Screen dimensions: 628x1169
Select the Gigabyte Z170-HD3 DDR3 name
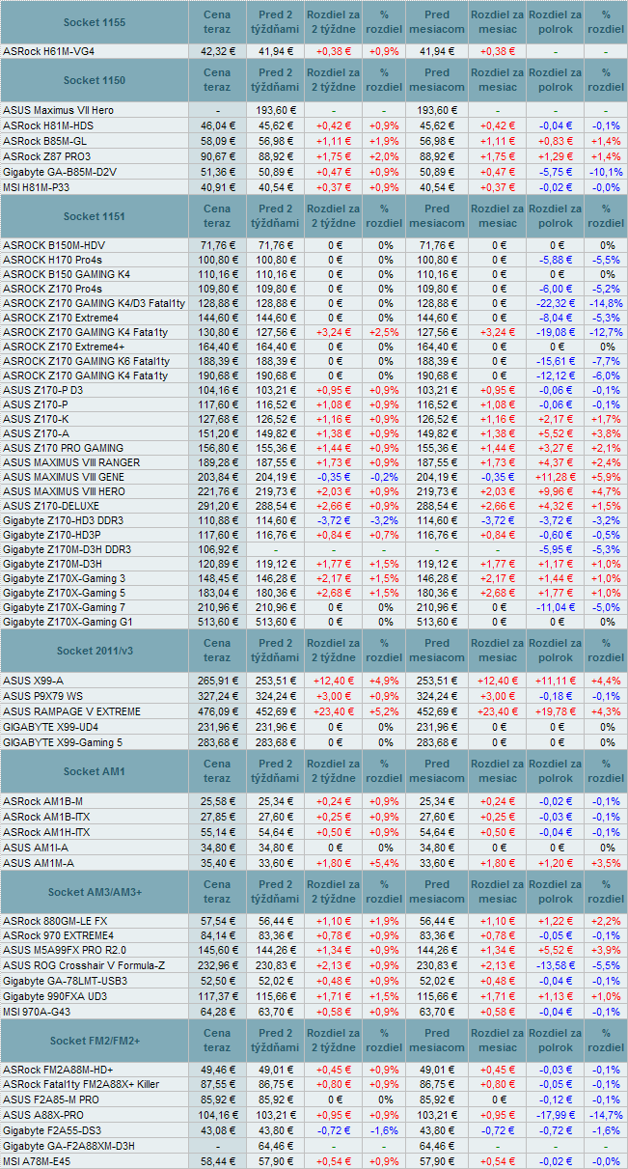(x=63, y=521)
